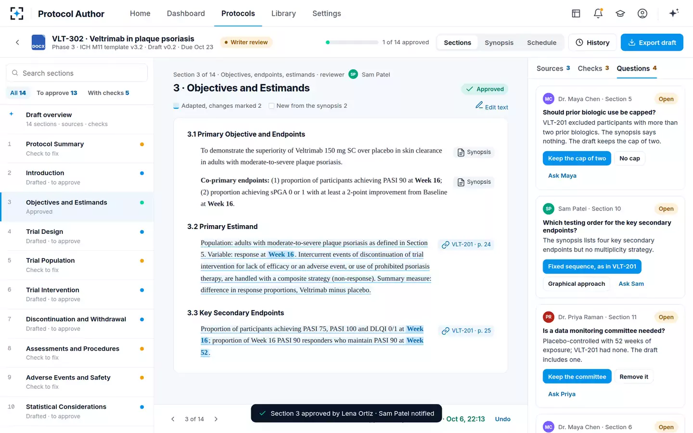Select the Trial Intervention section
This screenshot has height=433, width=693.
[77, 294]
